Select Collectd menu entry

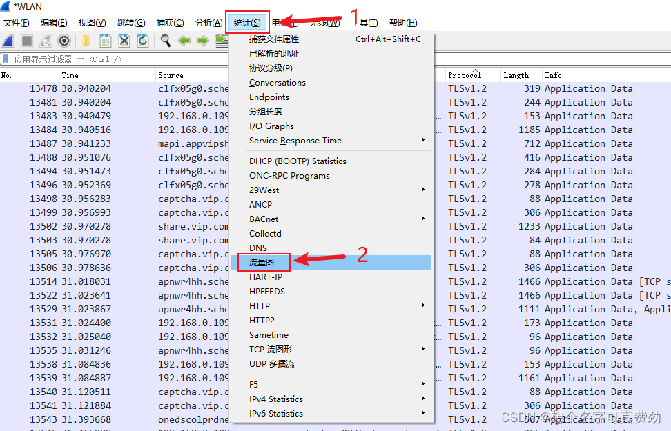(x=331, y=234)
